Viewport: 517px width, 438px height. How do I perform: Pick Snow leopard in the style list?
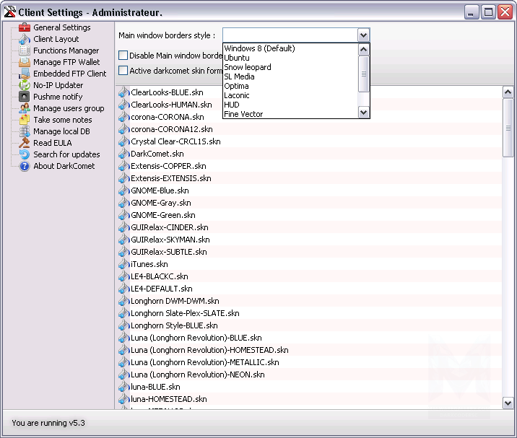pyautogui.click(x=248, y=67)
